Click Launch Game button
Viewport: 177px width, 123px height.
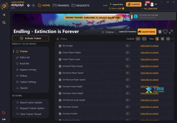click(x=147, y=32)
